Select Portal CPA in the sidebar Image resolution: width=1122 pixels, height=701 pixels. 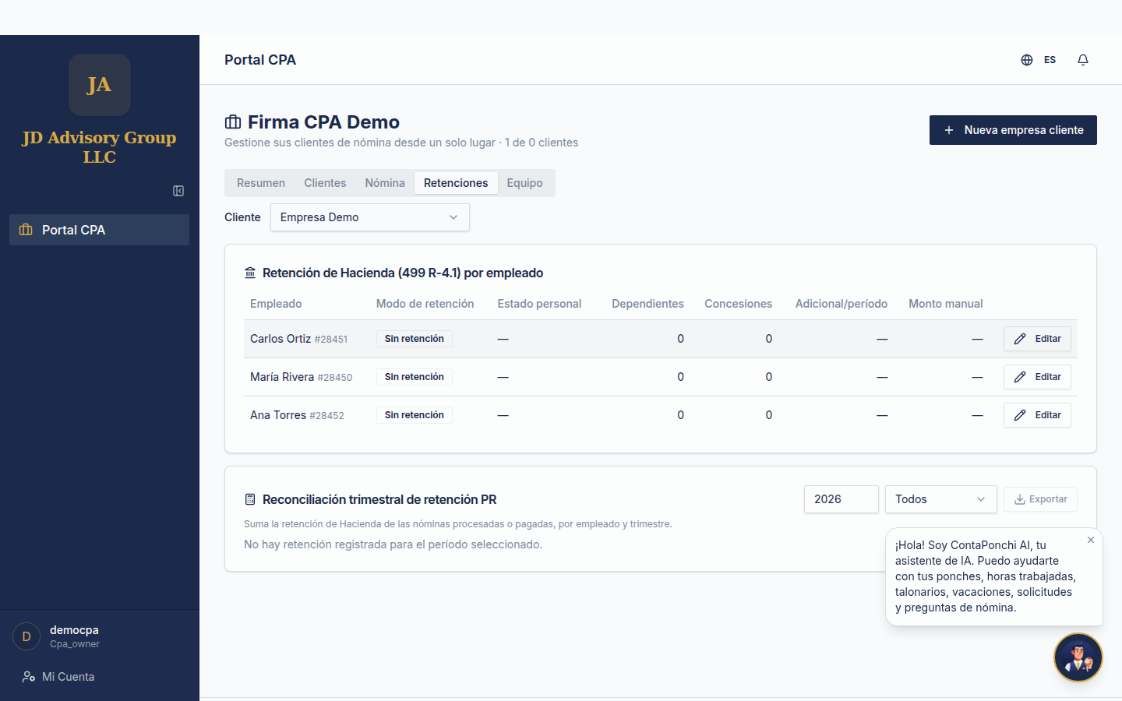(99, 230)
